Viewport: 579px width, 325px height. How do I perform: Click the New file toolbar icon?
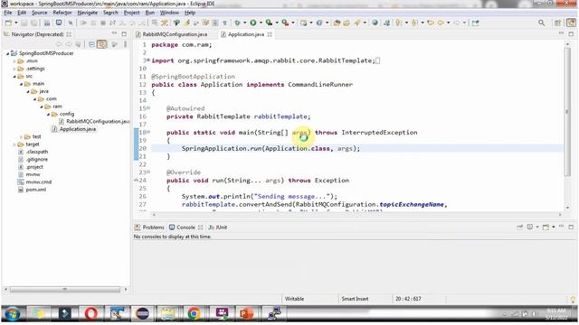pyautogui.click(x=8, y=23)
